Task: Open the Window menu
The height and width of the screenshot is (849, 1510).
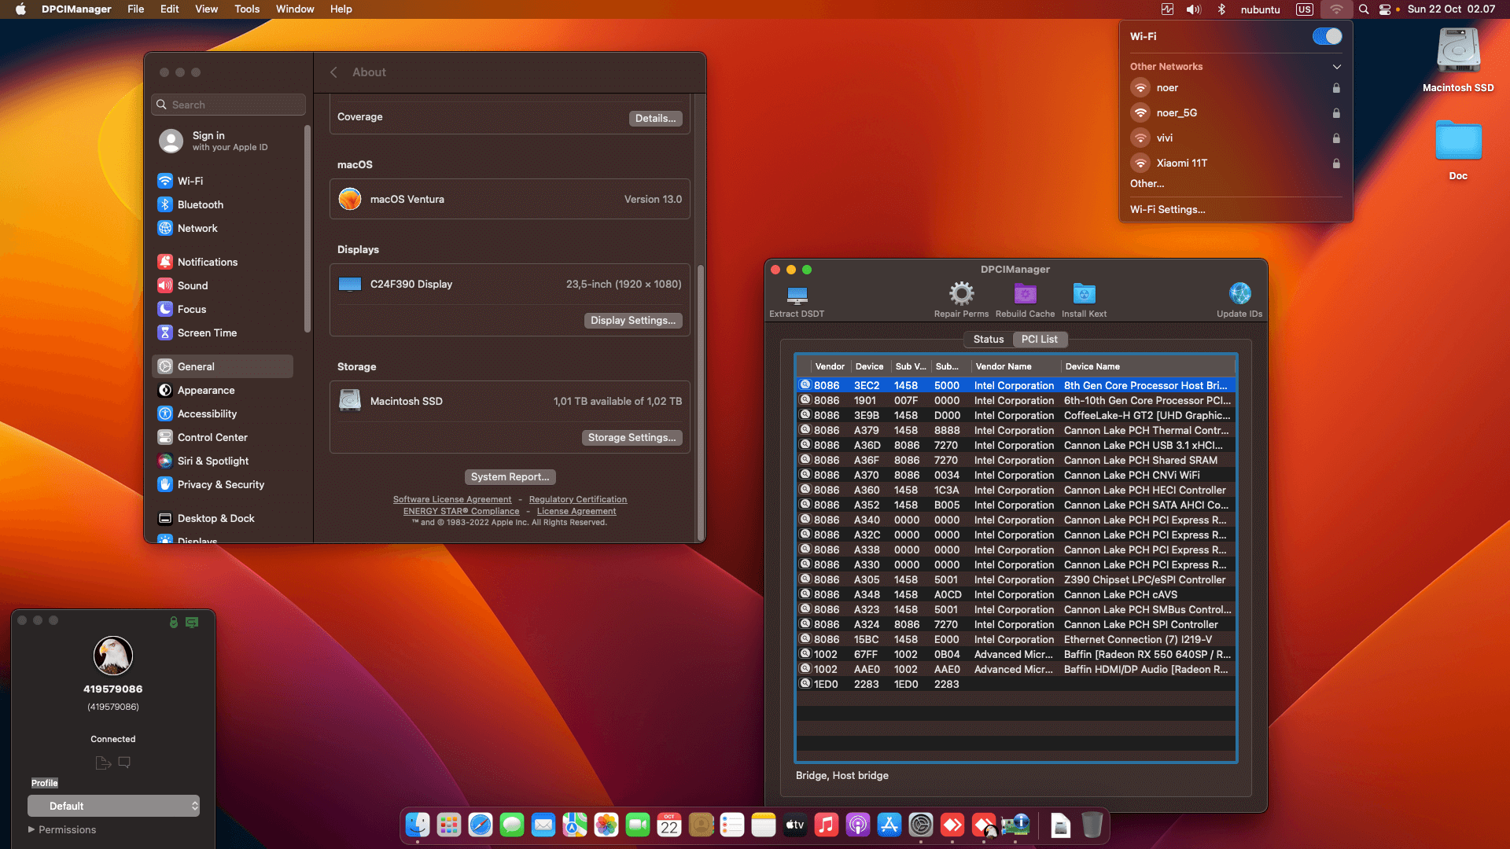Action: [x=295, y=9]
